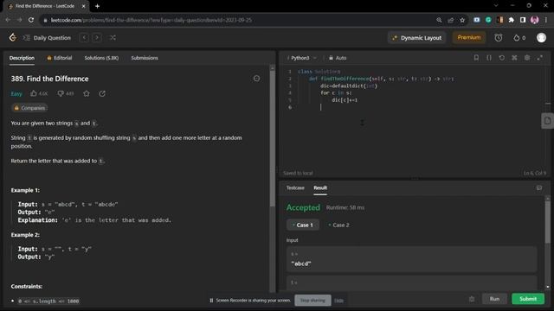Bookmark this page star icon
The image size is (554, 311).
pyautogui.click(x=462, y=20)
